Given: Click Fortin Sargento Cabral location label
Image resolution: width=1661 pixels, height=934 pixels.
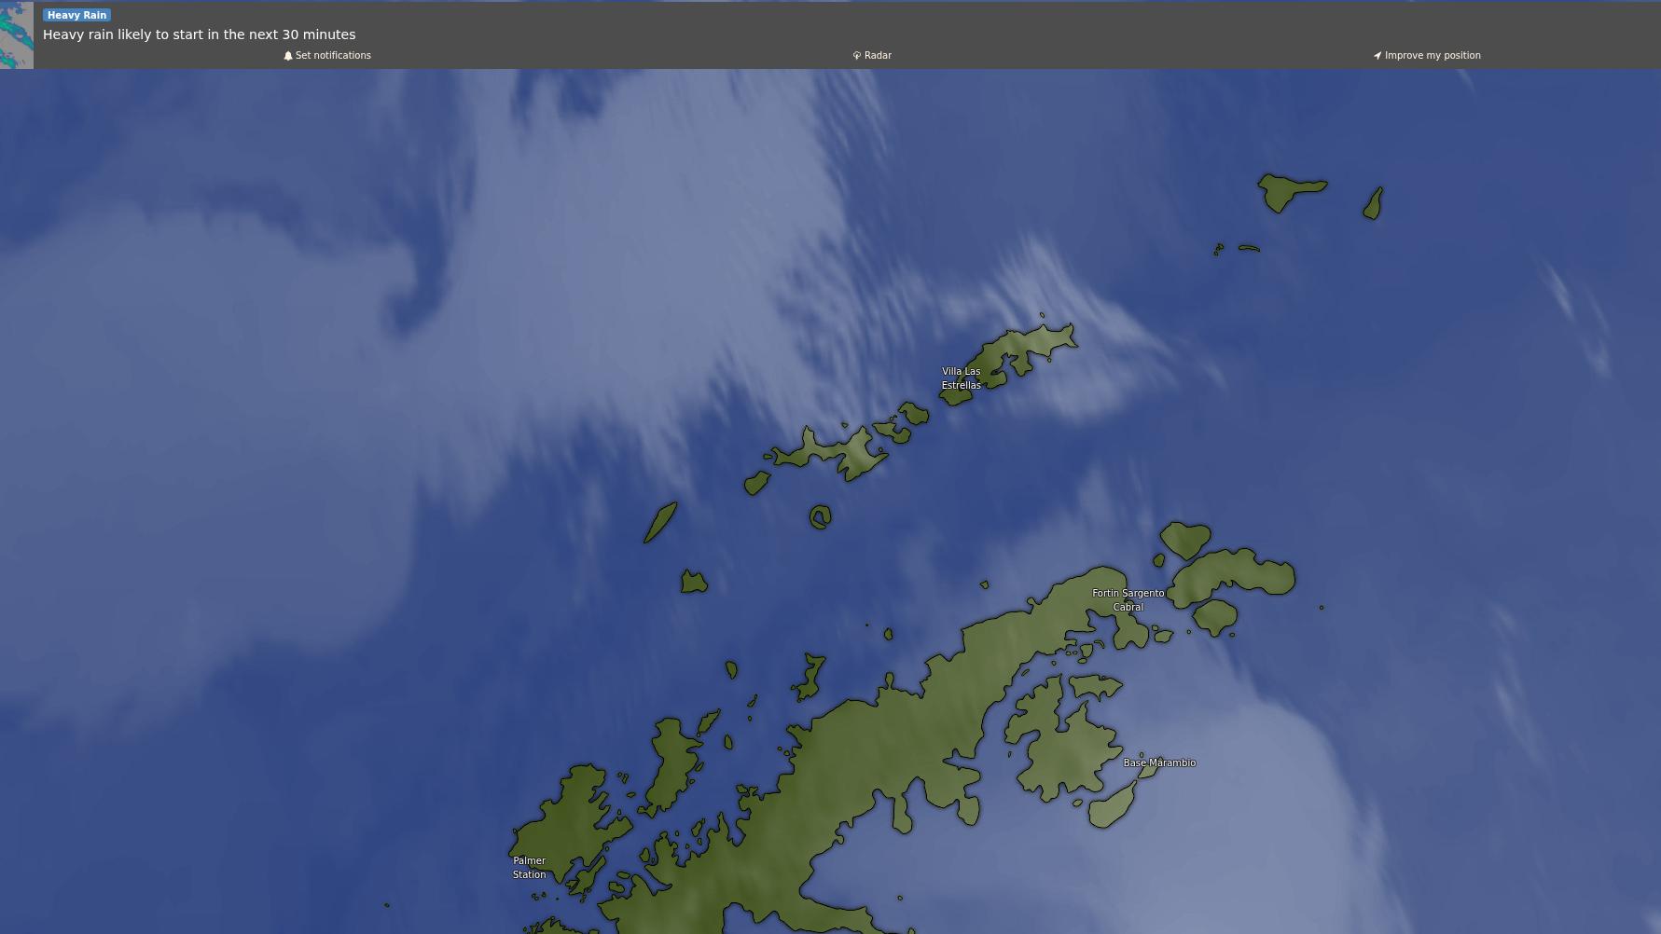Looking at the screenshot, I should pos(1128,599).
